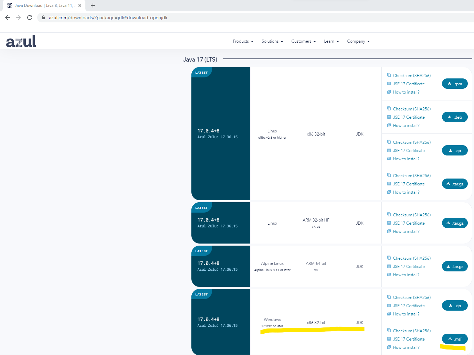474x355 pixels.
Task: Click the help icon beside Alpine Linux How to install
Action: (389, 275)
